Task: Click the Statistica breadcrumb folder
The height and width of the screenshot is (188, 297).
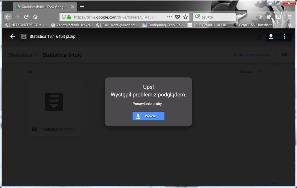Action: pyautogui.click(x=20, y=55)
